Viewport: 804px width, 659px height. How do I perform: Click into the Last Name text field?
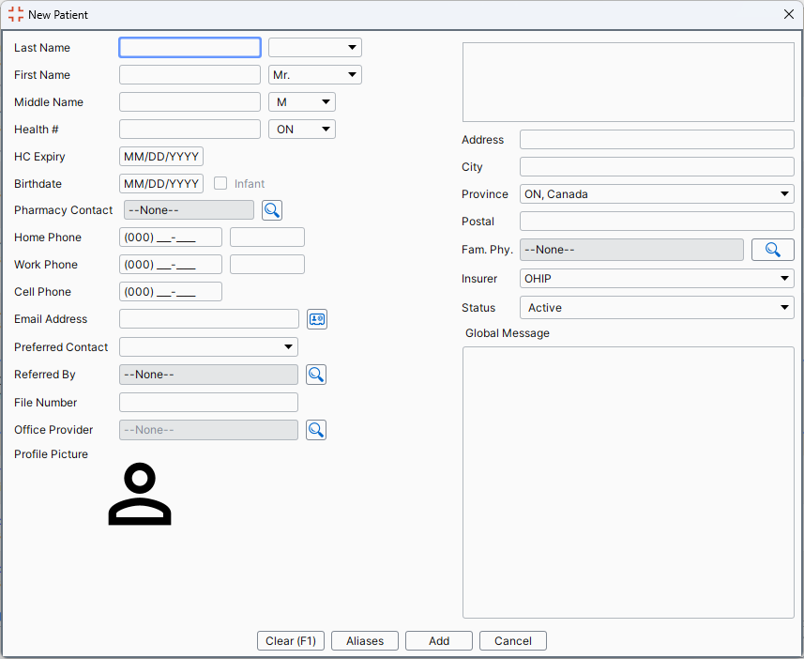click(190, 48)
